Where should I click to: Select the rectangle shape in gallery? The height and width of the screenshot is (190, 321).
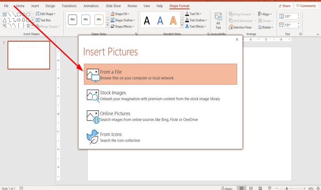19,14
